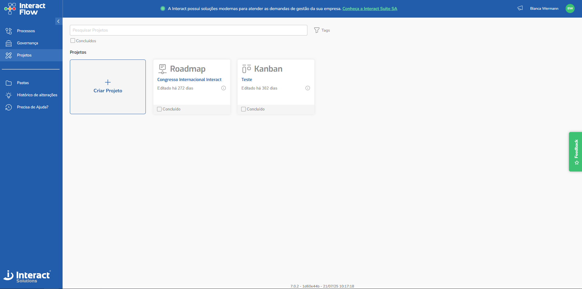Click the Kanban card heading
The image size is (582, 289).
click(x=268, y=69)
